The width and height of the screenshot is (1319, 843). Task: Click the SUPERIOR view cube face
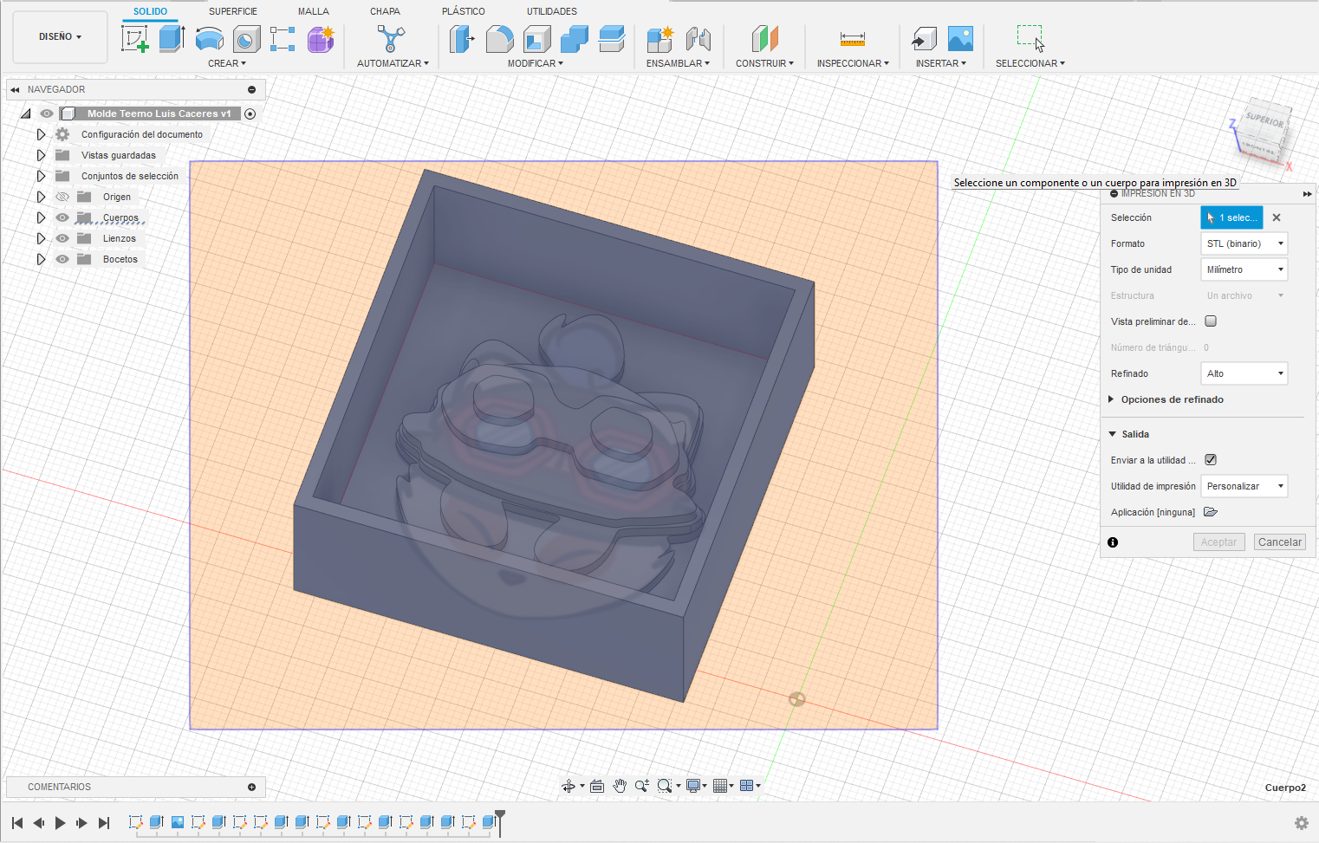pyautogui.click(x=1264, y=121)
